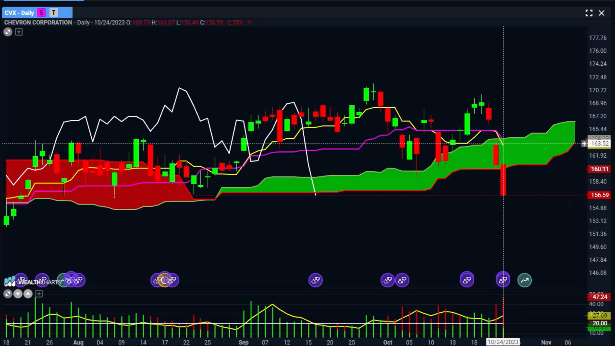Click the 163.52 crosshair price label

[x=599, y=144]
